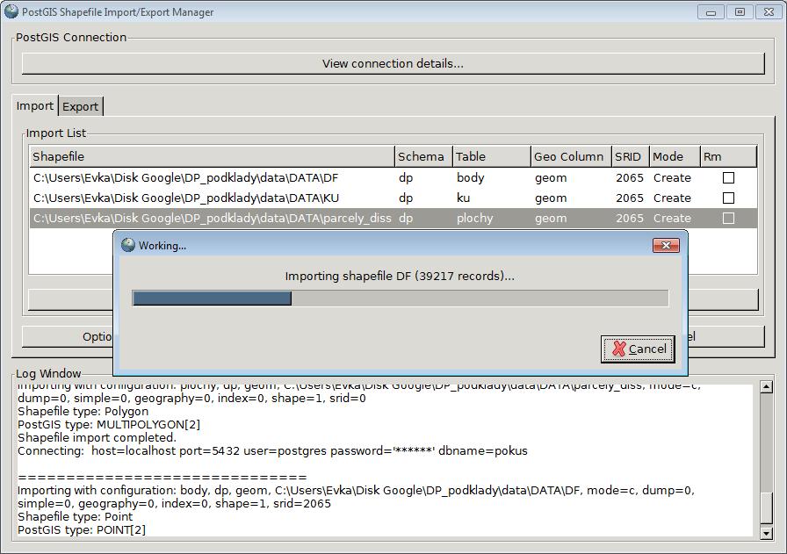Click the Options button behind the dialog

(68, 337)
